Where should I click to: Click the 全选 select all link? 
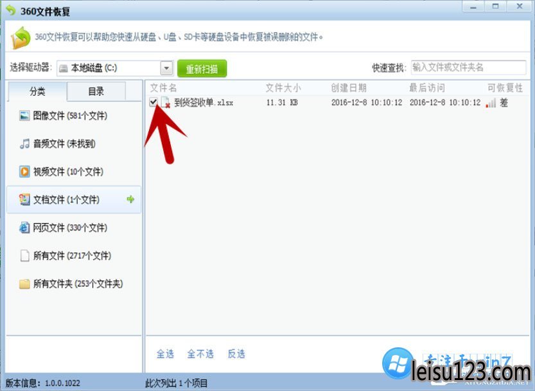click(x=166, y=354)
